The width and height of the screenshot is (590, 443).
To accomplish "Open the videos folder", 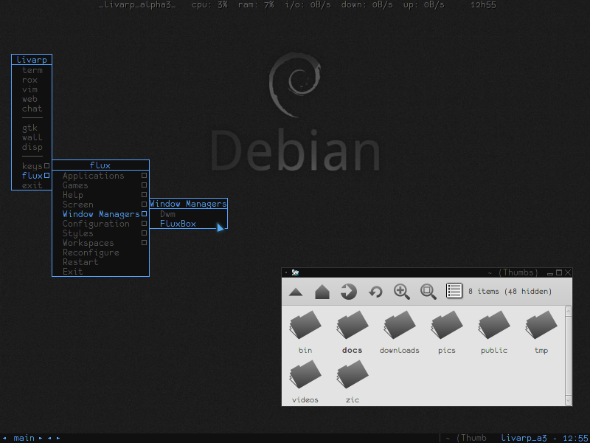I will [305, 382].
